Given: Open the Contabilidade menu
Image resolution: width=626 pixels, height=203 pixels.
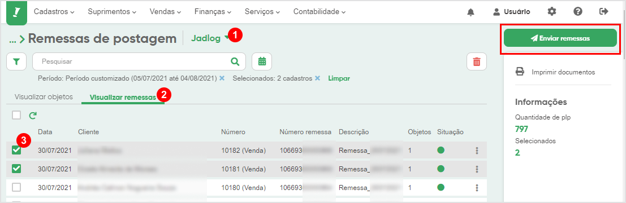Looking at the screenshot, I should [320, 12].
